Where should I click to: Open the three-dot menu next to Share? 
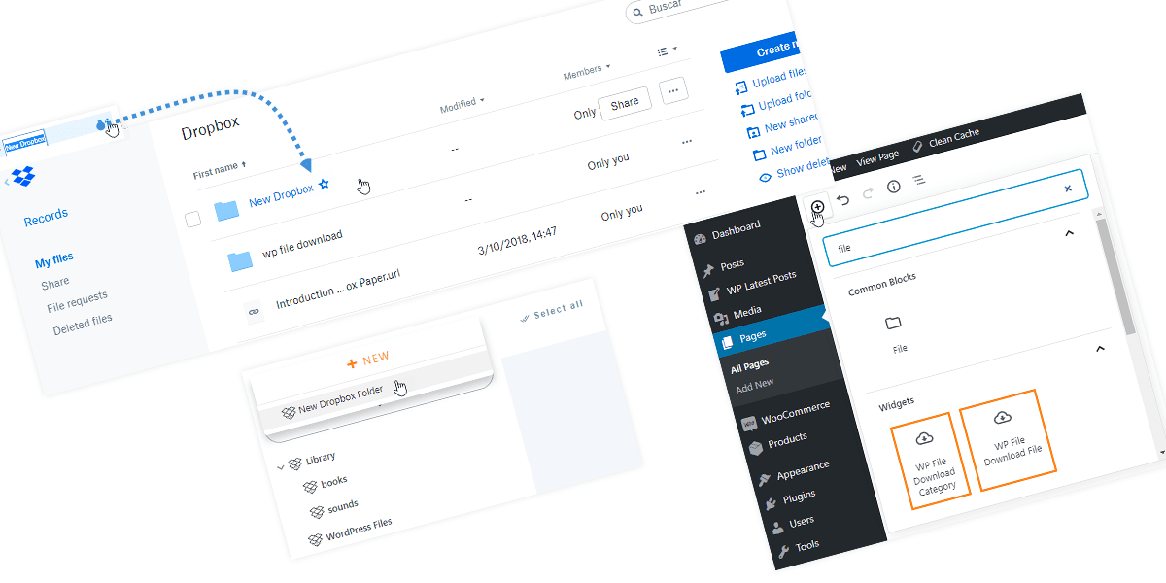(x=673, y=91)
